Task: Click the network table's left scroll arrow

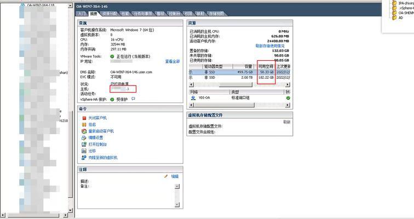Action: pos(192,105)
